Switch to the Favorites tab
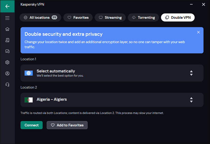The height and width of the screenshot is (144, 210). point(78,17)
